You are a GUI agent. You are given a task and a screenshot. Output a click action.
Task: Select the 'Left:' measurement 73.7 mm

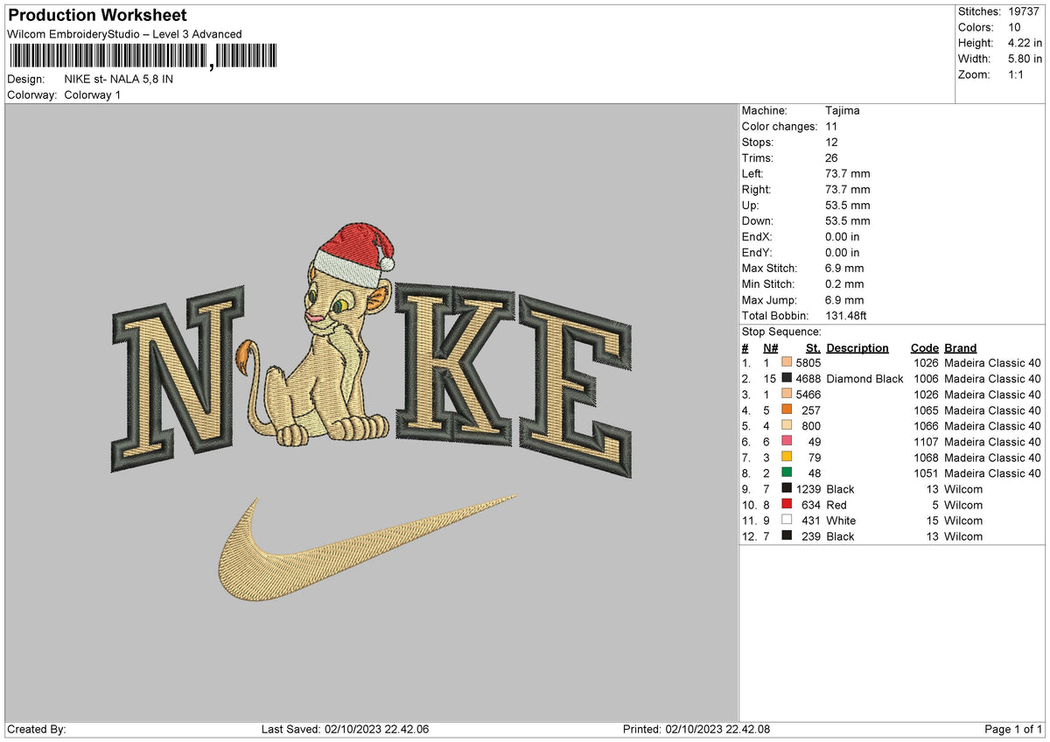(x=848, y=174)
